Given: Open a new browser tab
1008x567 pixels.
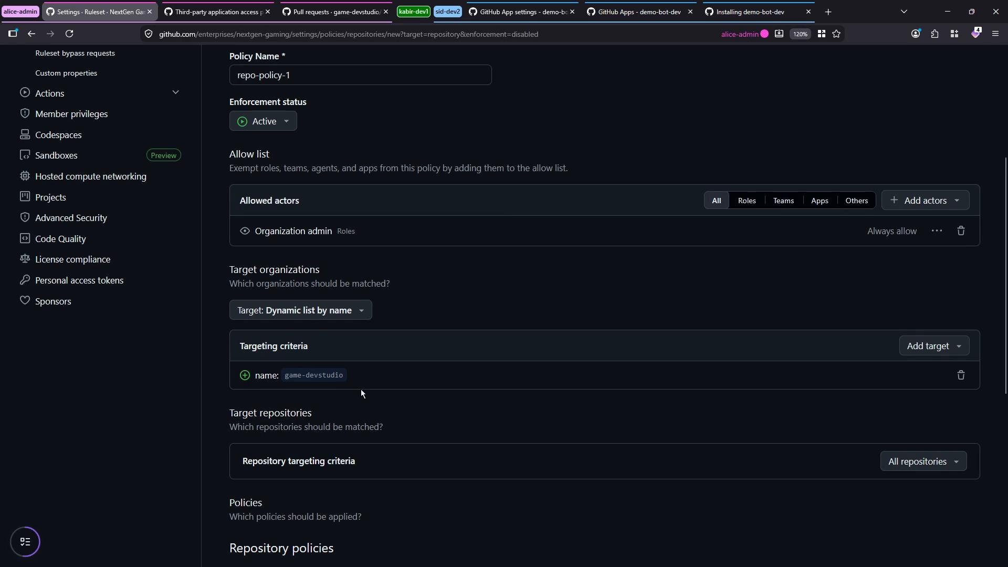Looking at the screenshot, I should pos(828,12).
